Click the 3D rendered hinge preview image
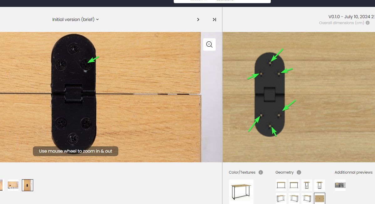Viewport: 375px width, 204px height. 270,94
